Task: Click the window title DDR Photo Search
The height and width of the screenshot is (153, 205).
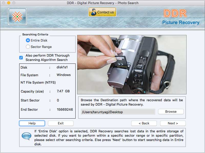Action: point(102,3)
